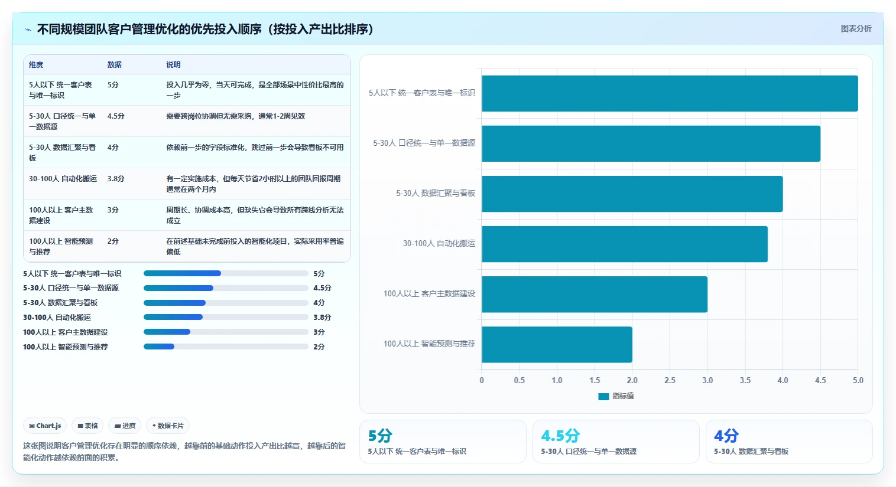Viewport: 896px width, 487px height.
Task: Click the page title 不同规模团队客户管理优化
Action: 205,29
